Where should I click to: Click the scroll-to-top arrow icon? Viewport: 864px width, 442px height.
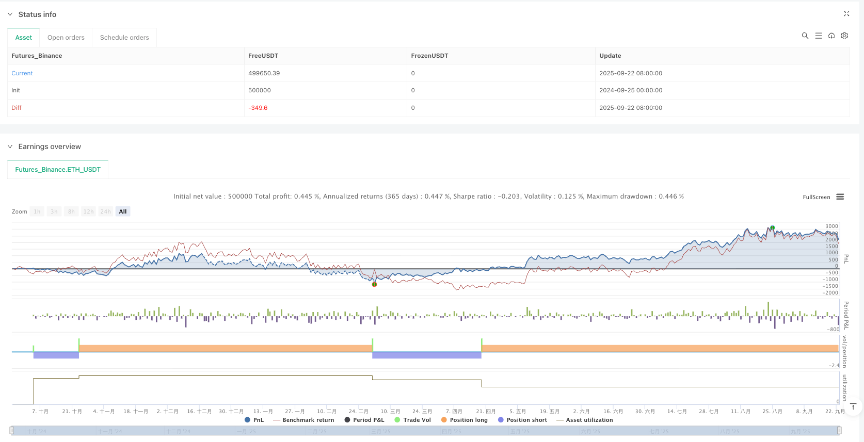click(x=853, y=406)
